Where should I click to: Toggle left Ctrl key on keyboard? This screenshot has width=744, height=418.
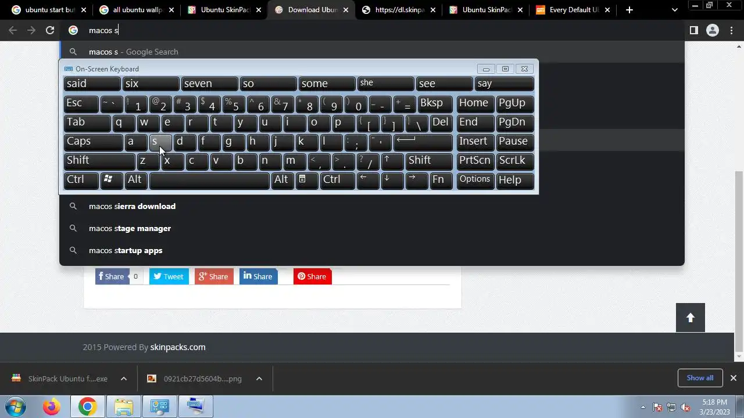(81, 180)
